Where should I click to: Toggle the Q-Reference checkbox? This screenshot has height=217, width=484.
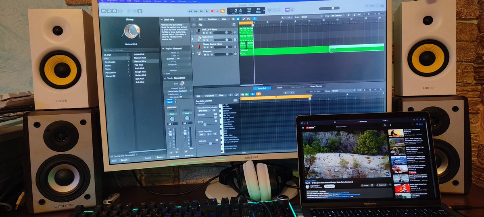[181, 94]
